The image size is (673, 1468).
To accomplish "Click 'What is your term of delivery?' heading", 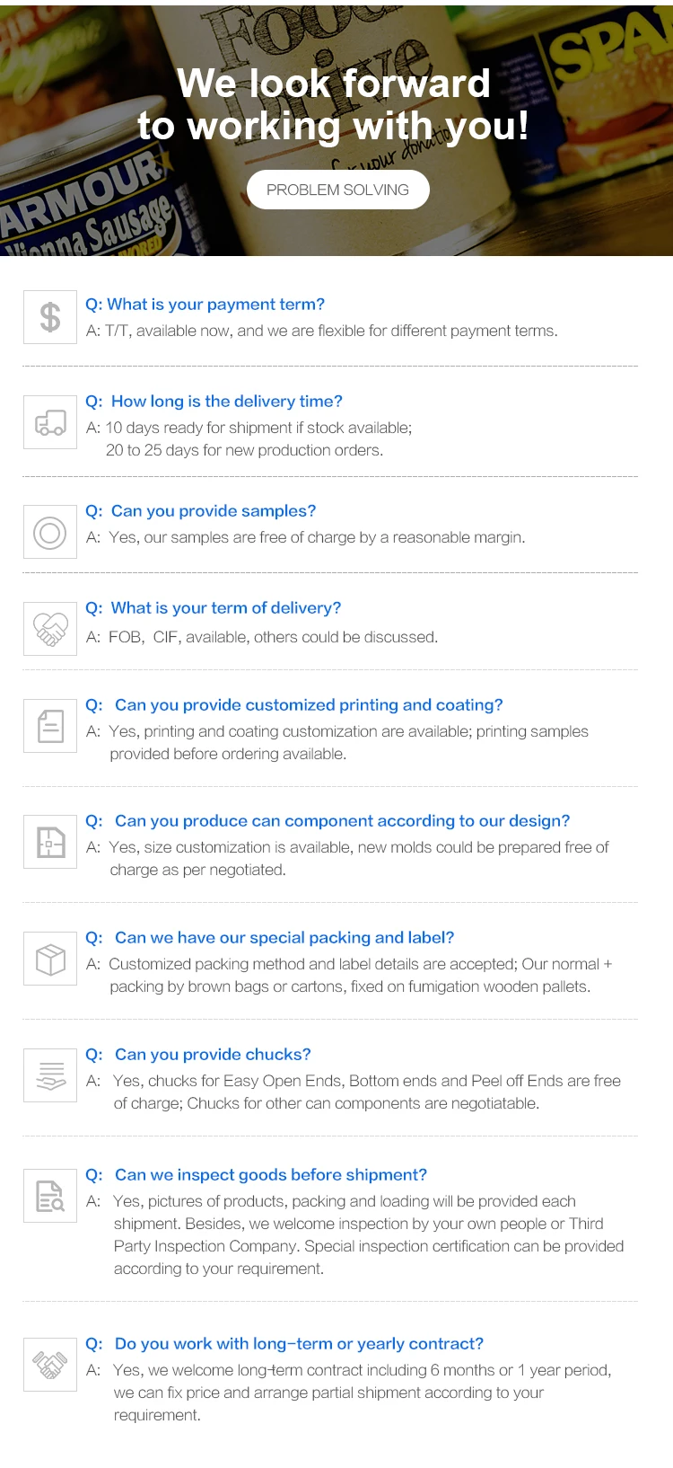I will pos(214,608).
